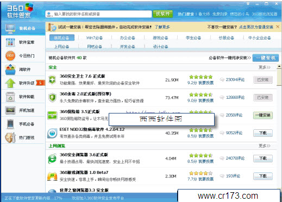This screenshot has width=282, height=202.
Task: Click 已安装 button for 360安全卫士
Action: pyautogui.click(x=263, y=80)
